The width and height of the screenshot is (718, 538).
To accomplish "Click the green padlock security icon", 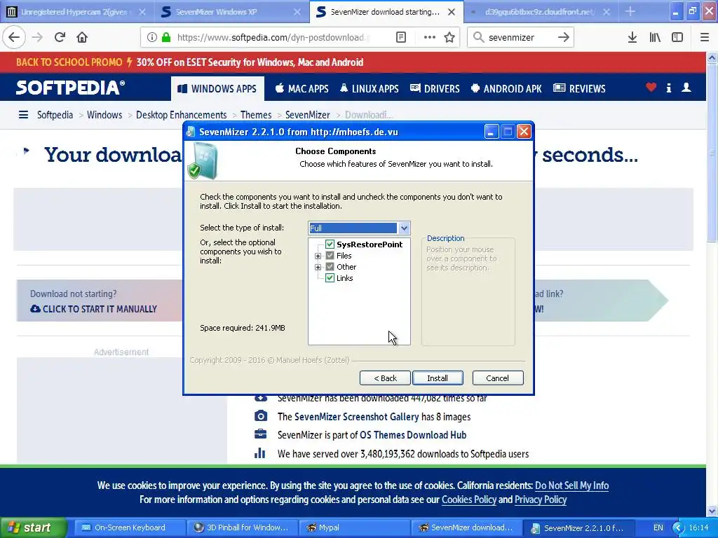I will [x=165, y=37].
